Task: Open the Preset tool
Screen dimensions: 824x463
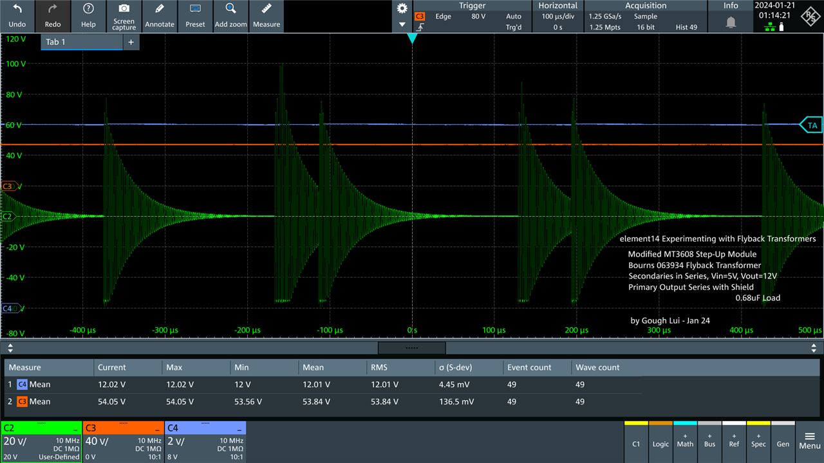Action: click(x=195, y=16)
